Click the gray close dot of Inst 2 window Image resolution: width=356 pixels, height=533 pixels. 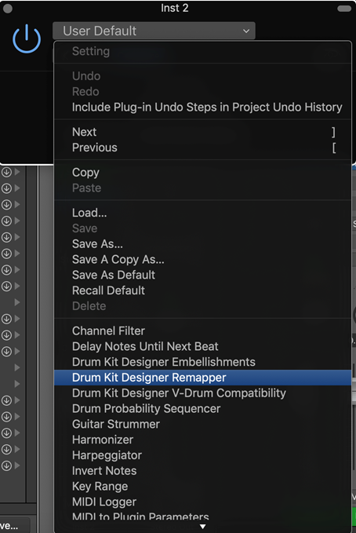point(8,9)
